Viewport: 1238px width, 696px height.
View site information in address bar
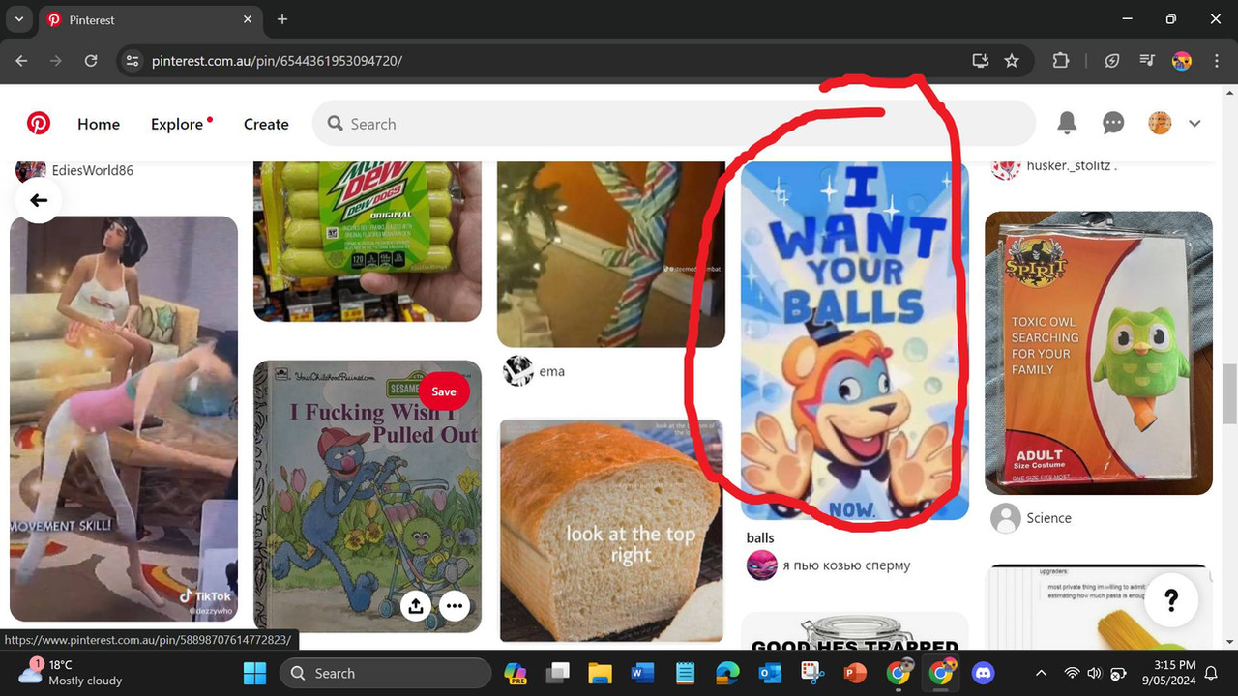point(133,60)
